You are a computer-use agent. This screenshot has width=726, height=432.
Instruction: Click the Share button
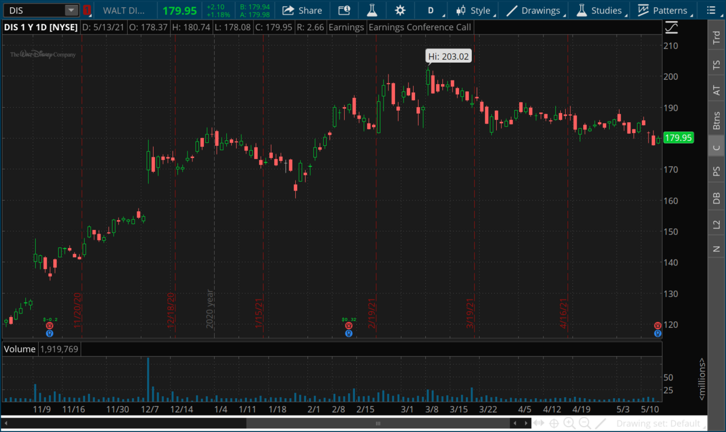(302, 10)
